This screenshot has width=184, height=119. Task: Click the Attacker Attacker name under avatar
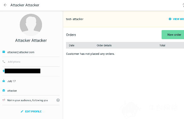31,40
